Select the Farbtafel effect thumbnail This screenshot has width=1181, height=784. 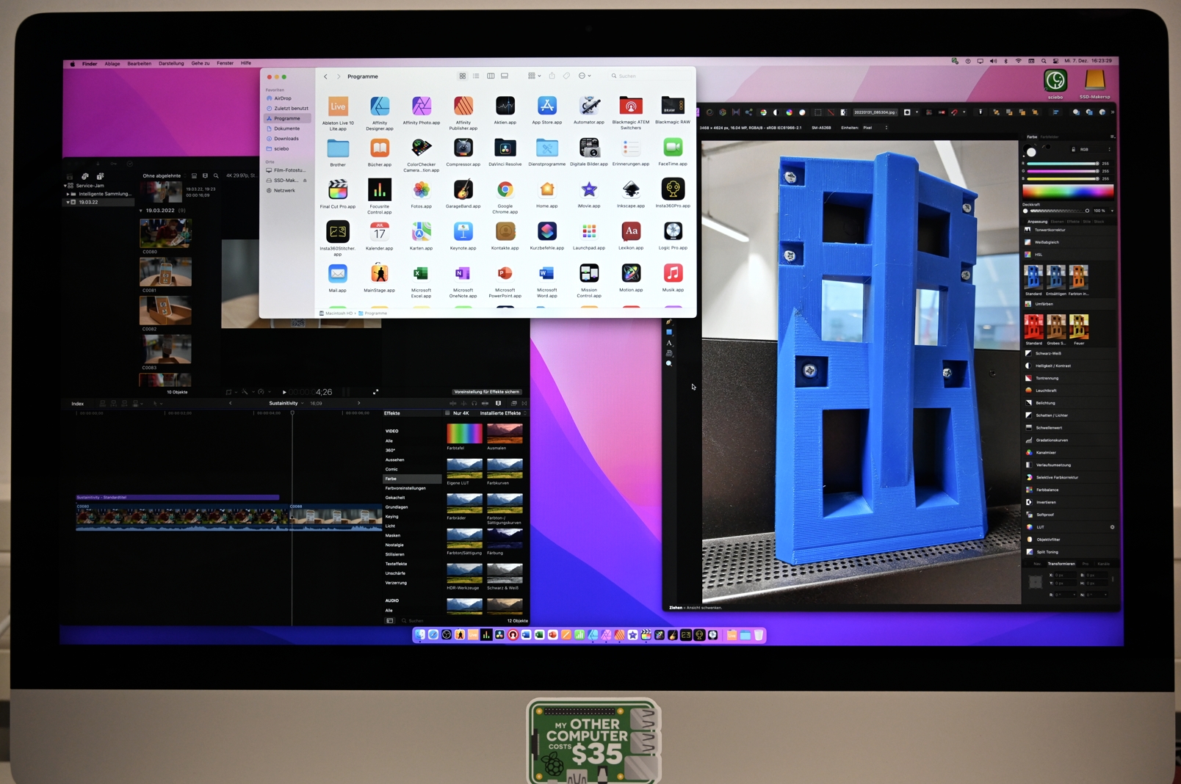tap(464, 434)
